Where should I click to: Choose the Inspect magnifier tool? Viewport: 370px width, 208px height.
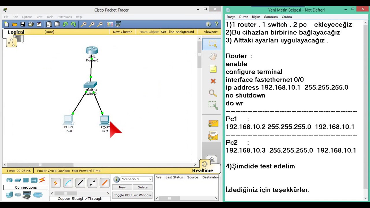[213, 93]
